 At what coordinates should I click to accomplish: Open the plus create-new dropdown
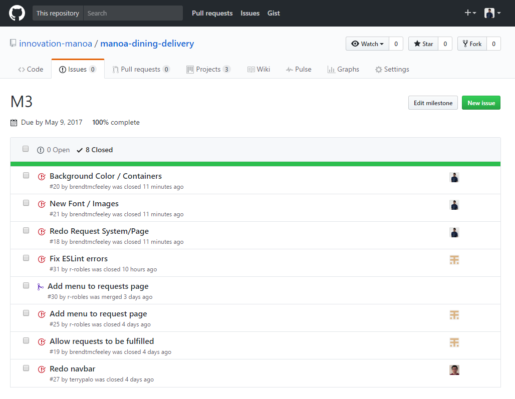coord(470,13)
